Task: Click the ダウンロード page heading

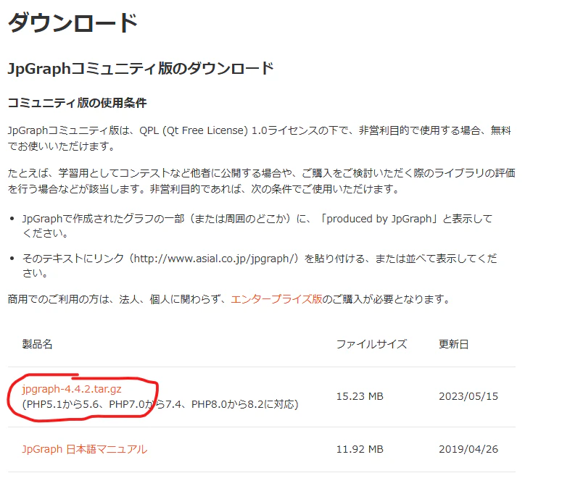Action: click(73, 22)
